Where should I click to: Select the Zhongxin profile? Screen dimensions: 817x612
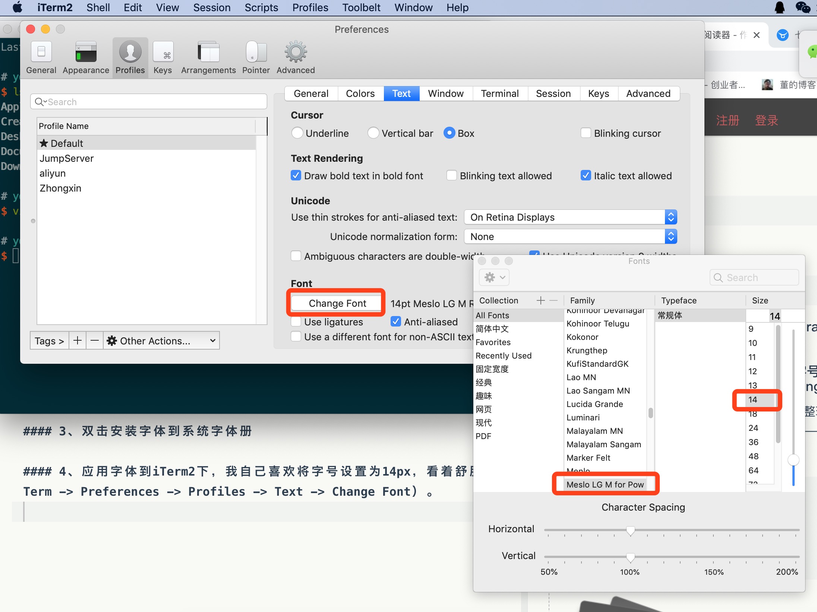146,188
